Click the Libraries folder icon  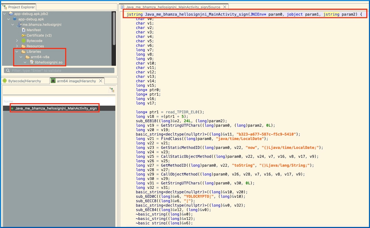pos(24,52)
